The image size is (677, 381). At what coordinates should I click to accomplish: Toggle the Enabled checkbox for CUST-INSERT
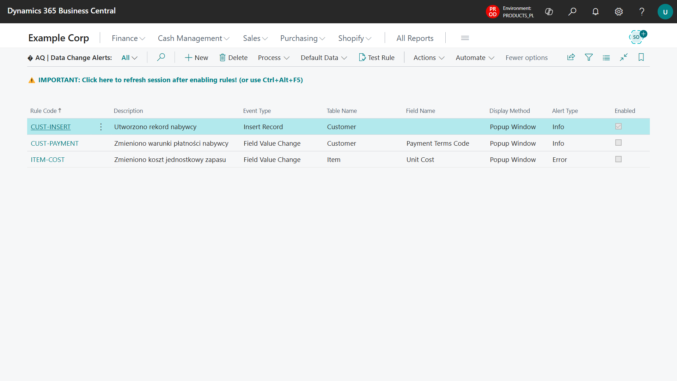click(618, 126)
